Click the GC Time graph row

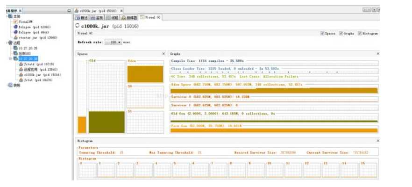click(x=274, y=78)
